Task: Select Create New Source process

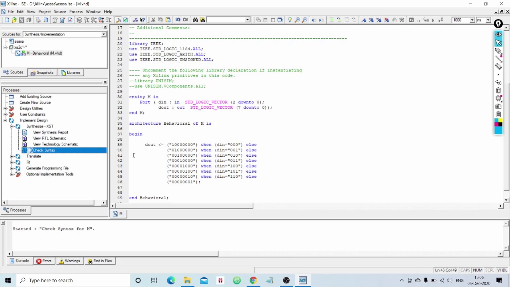Action: (35, 102)
